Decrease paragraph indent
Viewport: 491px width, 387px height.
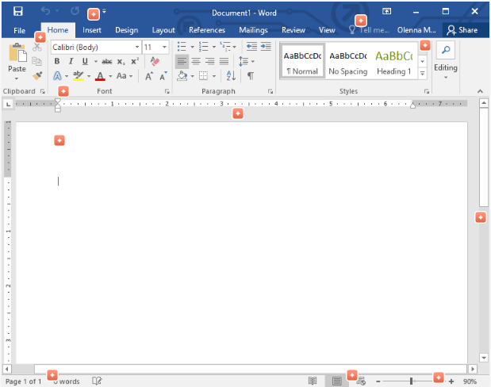251,47
